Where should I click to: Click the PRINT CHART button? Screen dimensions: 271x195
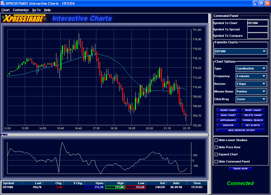[x=253, y=110]
